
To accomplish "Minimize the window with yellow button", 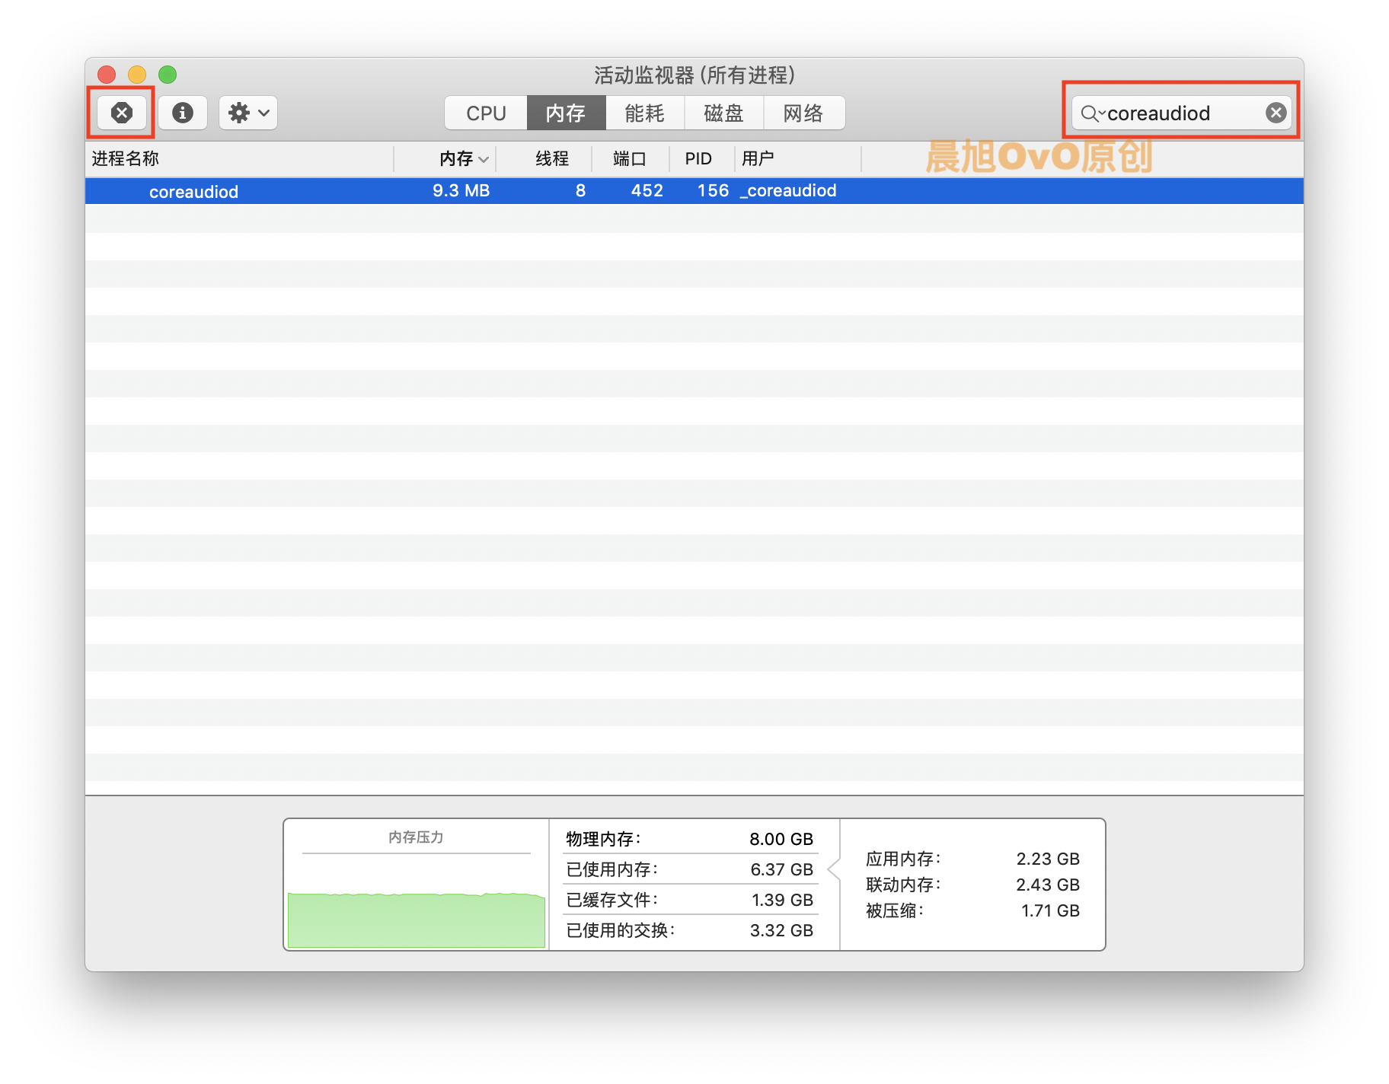I will point(137,75).
